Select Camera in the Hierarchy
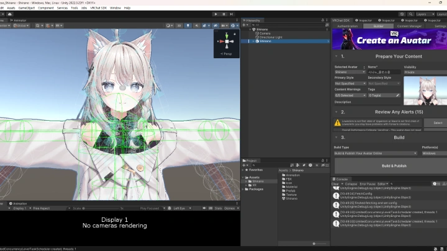This screenshot has height=251, width=447. pos(265,33)
